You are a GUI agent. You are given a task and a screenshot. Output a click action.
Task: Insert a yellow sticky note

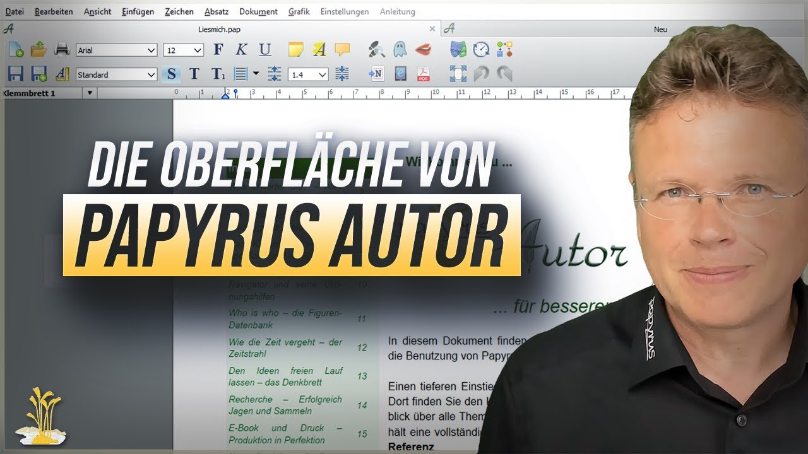click(x=295, y=49)
